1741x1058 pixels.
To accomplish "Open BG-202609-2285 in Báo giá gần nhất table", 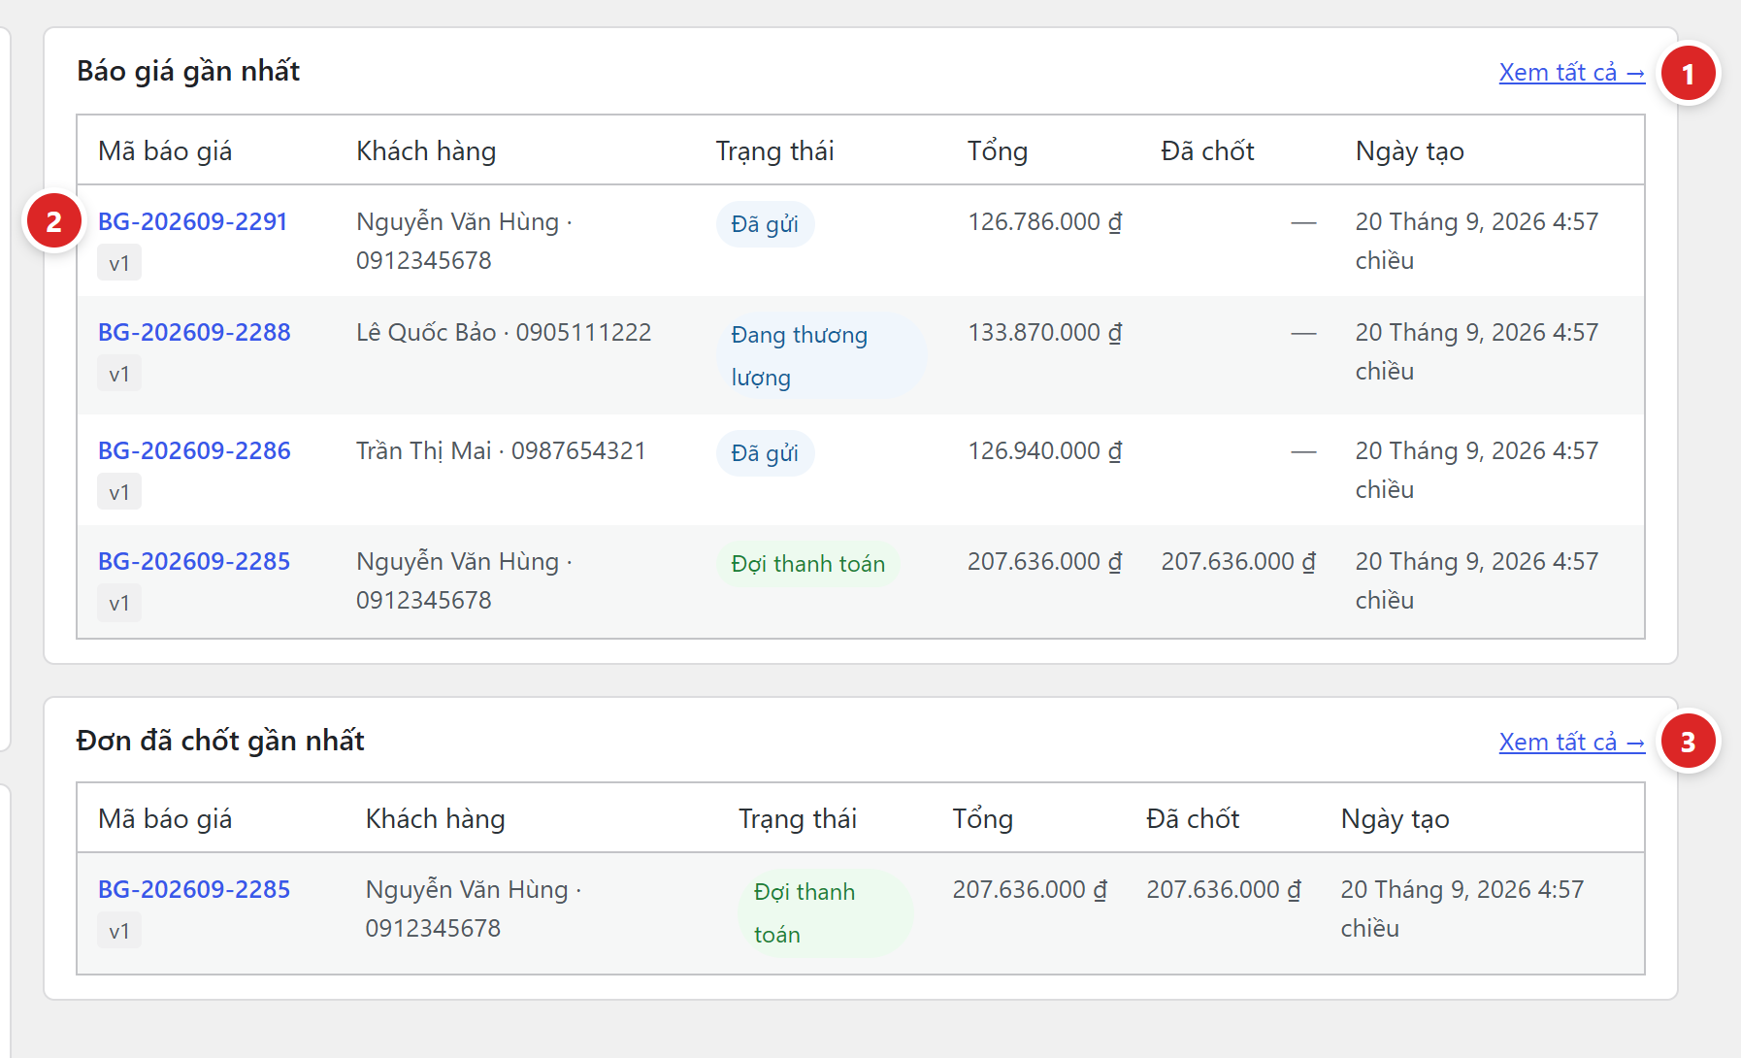I will tap(194, 561).
